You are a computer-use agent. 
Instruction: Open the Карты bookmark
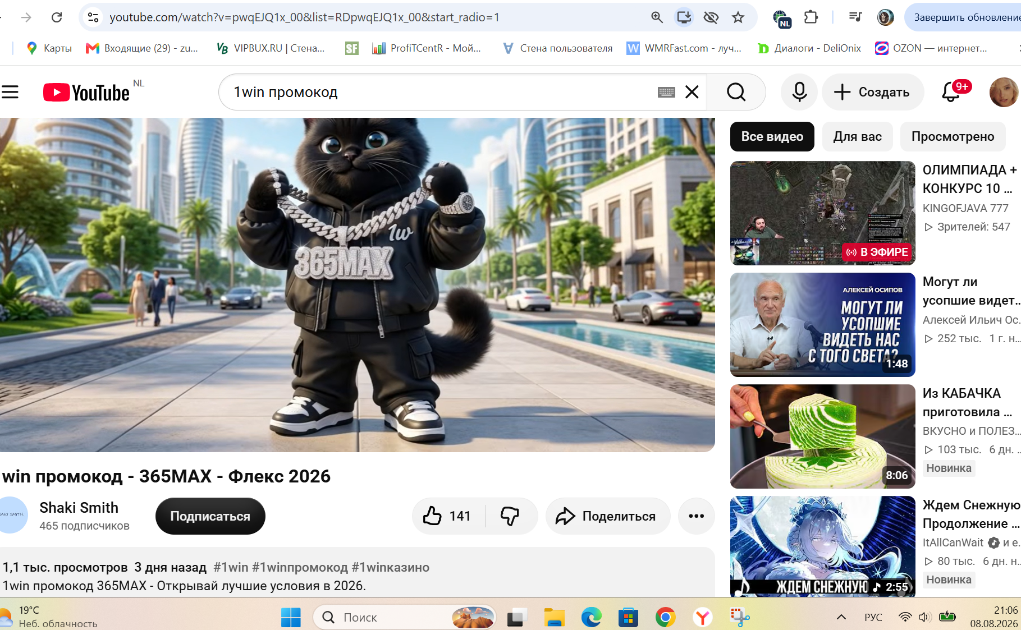[x=49, y=48]
